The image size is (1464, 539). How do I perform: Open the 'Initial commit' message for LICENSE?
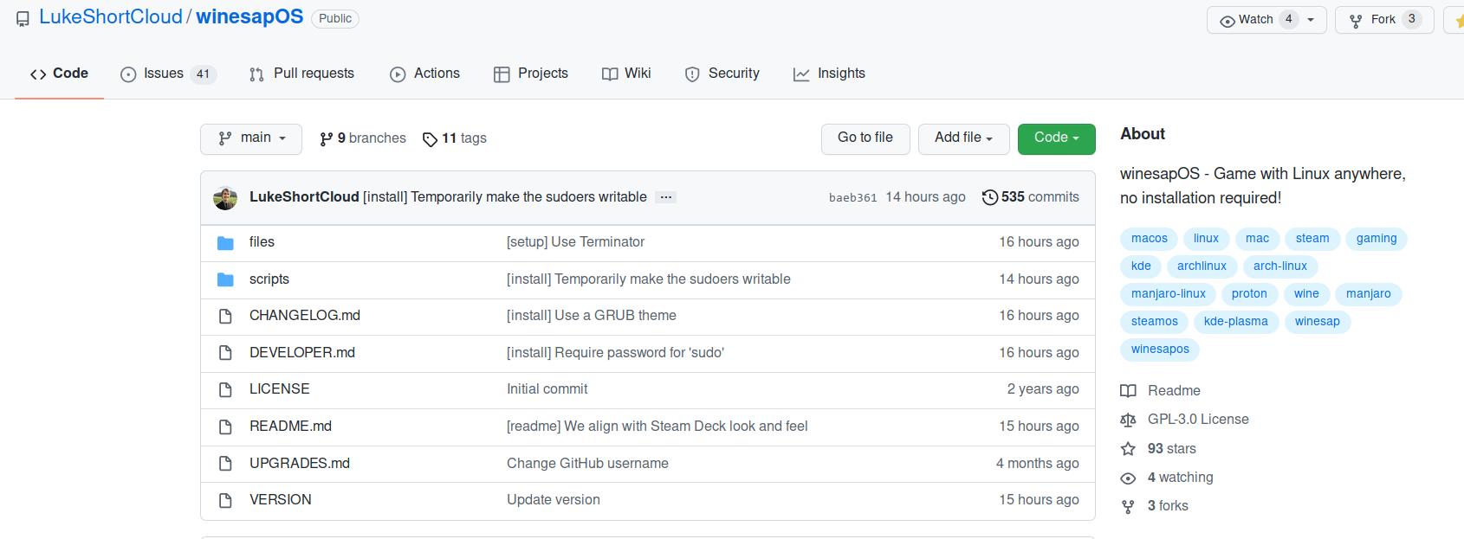tap(547, 389)
